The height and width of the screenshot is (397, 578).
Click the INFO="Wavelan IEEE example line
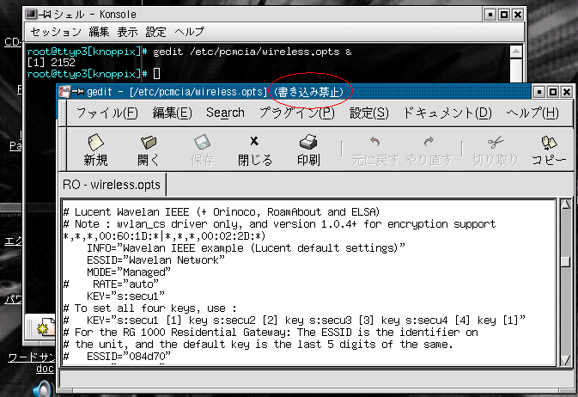pyautogui.click(x=246, y=248)
